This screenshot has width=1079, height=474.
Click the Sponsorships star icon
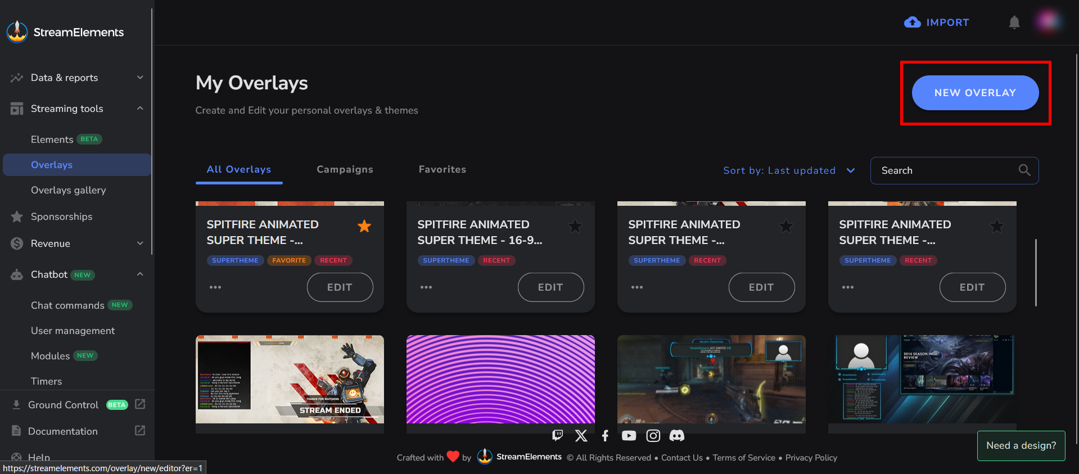17,216
